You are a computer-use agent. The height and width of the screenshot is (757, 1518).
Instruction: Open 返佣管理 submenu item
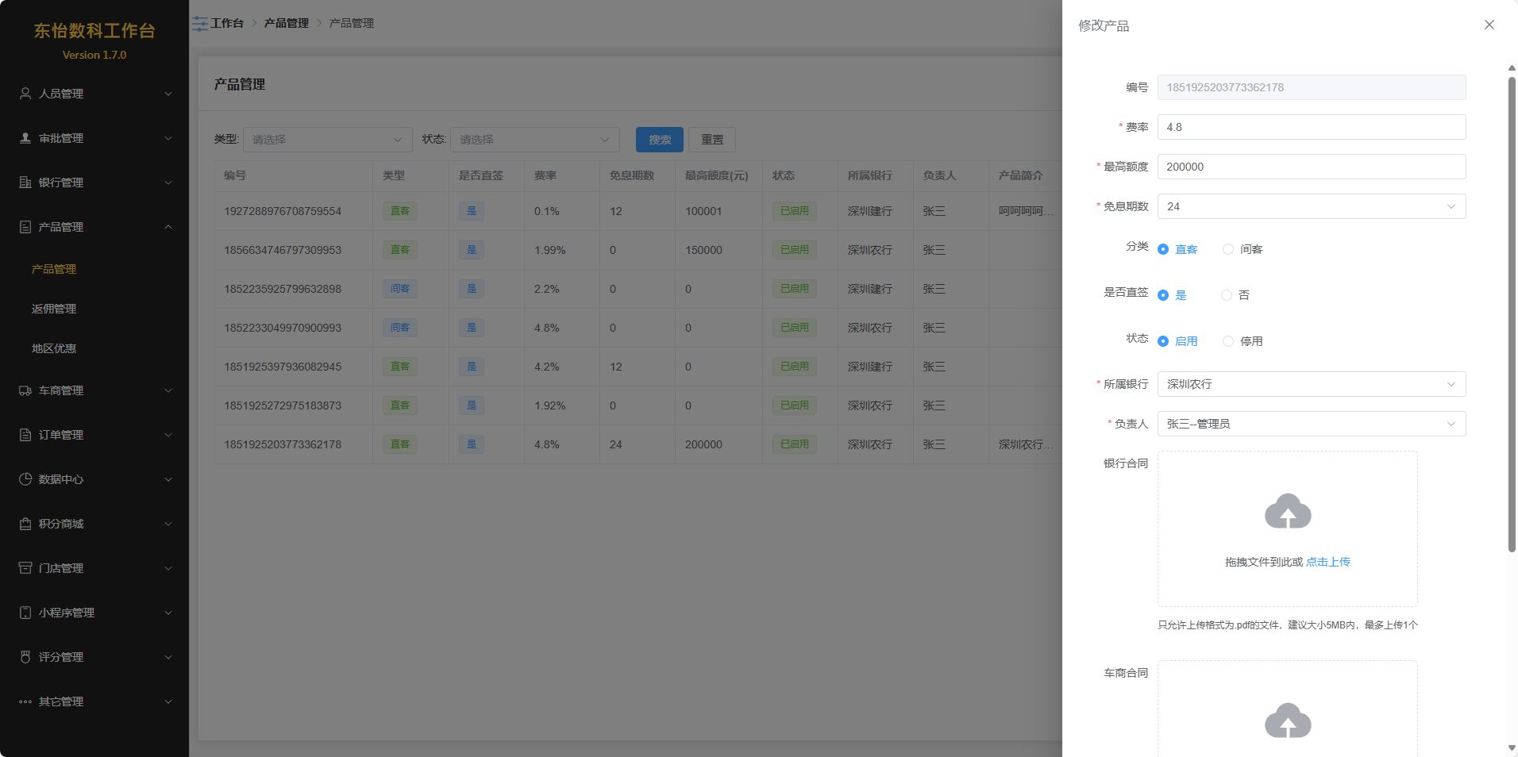point(54,309)
